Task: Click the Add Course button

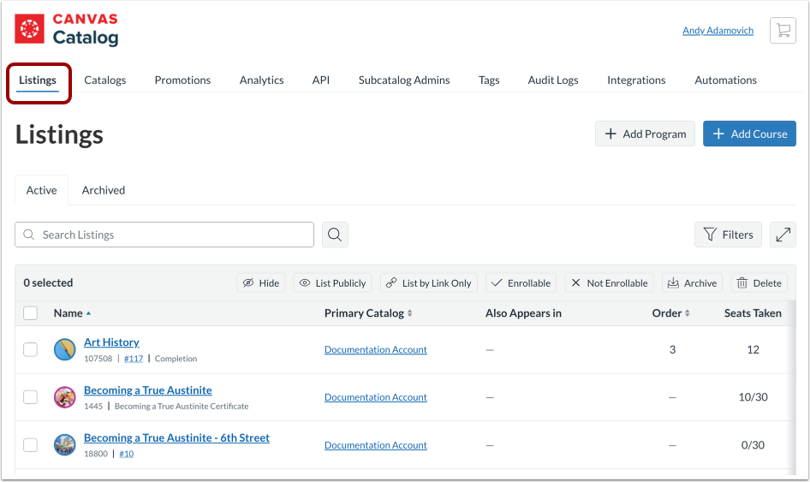Action: tap(749, 134)
